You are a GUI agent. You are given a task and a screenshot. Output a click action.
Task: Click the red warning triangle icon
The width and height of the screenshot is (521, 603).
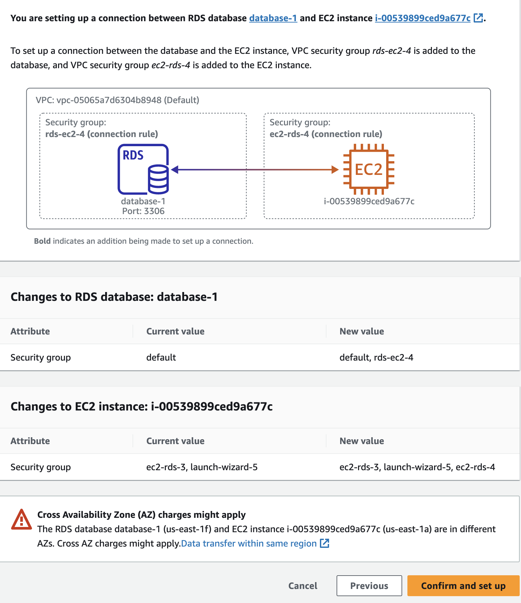tap(22, 519)
